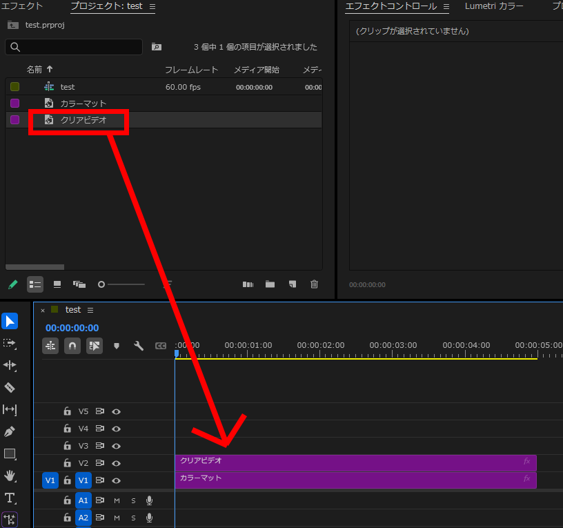Viewport: 563px width, 528px height.
Task: Toggle lock on track V2
Action: (x=67, y=463)
